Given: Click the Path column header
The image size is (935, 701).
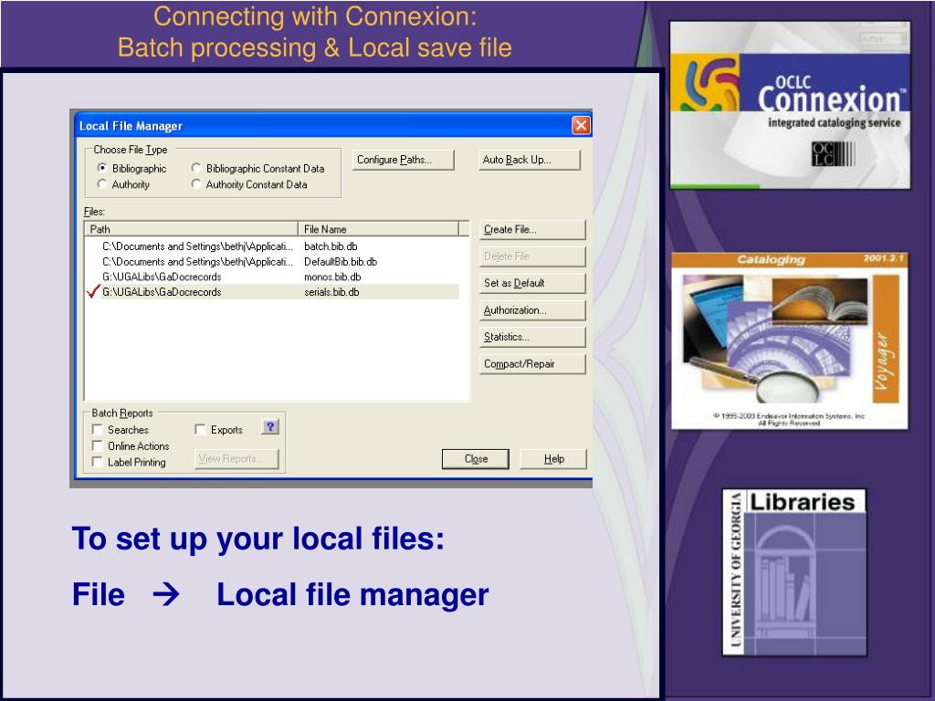Looking at the screenshot, I should click(x=192, y=229).
